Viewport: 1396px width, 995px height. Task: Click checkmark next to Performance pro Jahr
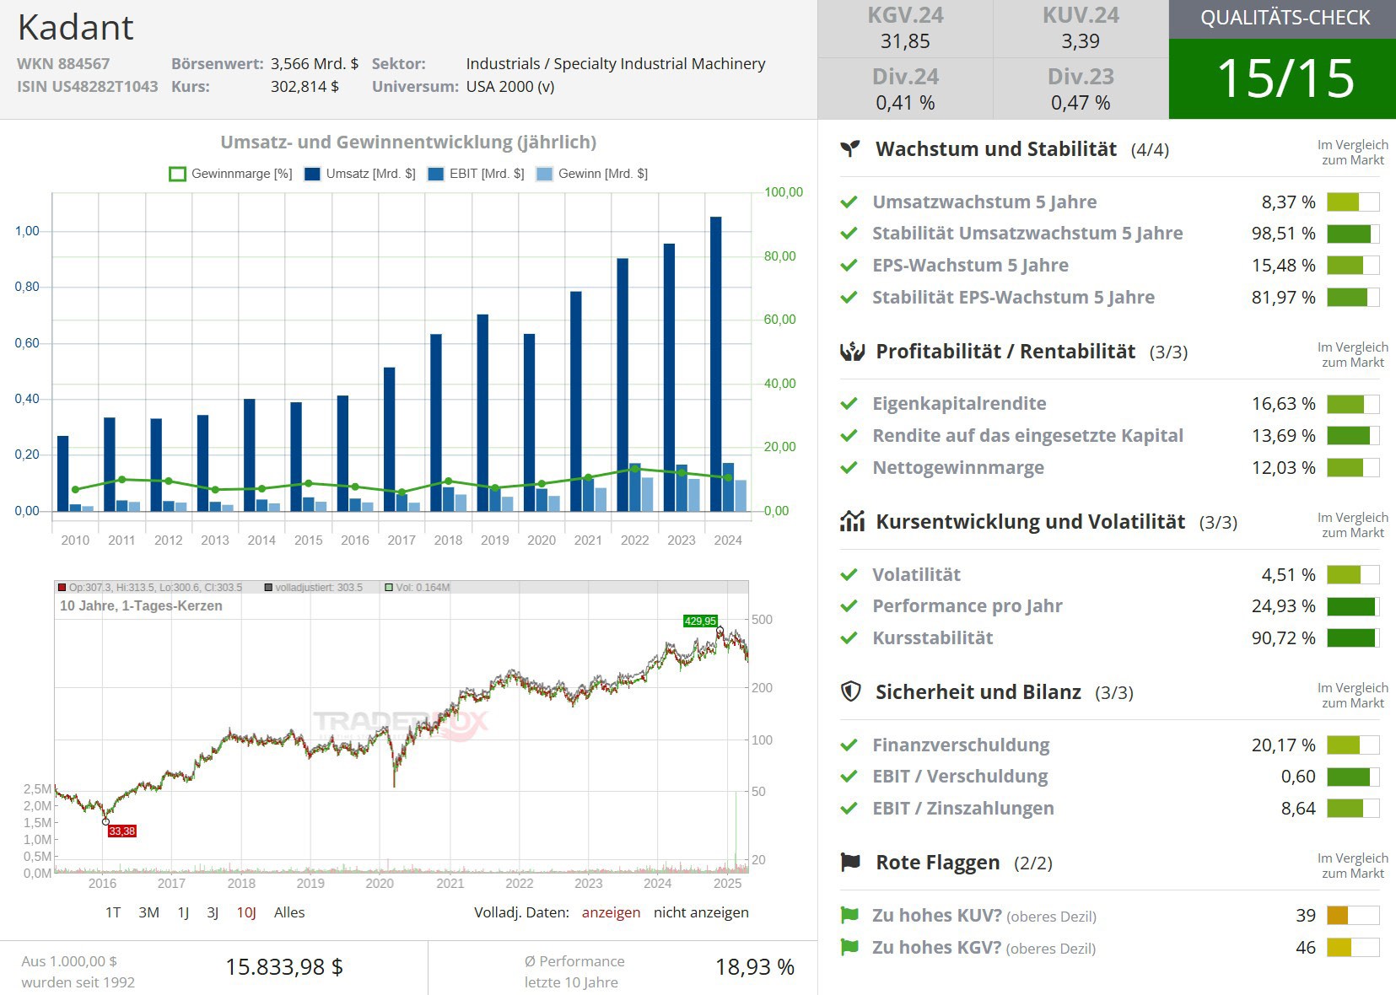click(849, 606)
